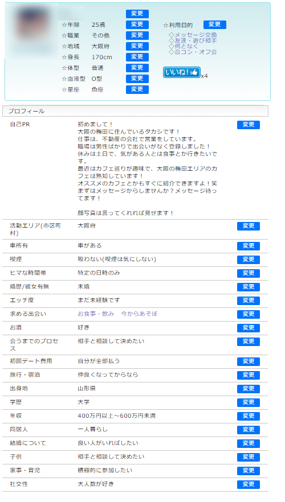Change the 血液型 O型 entry
Viewport: 285px width, 502px height.
point(137,79)
